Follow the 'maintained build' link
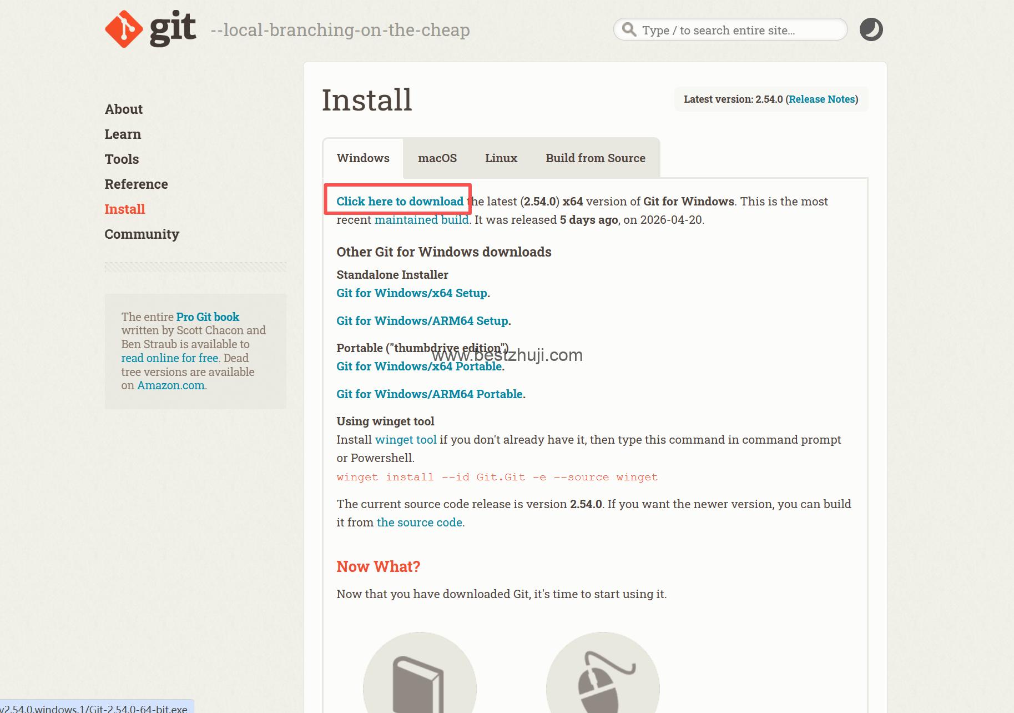The height and width of the screenshot is (713, 1014). [x=422, y=220]
